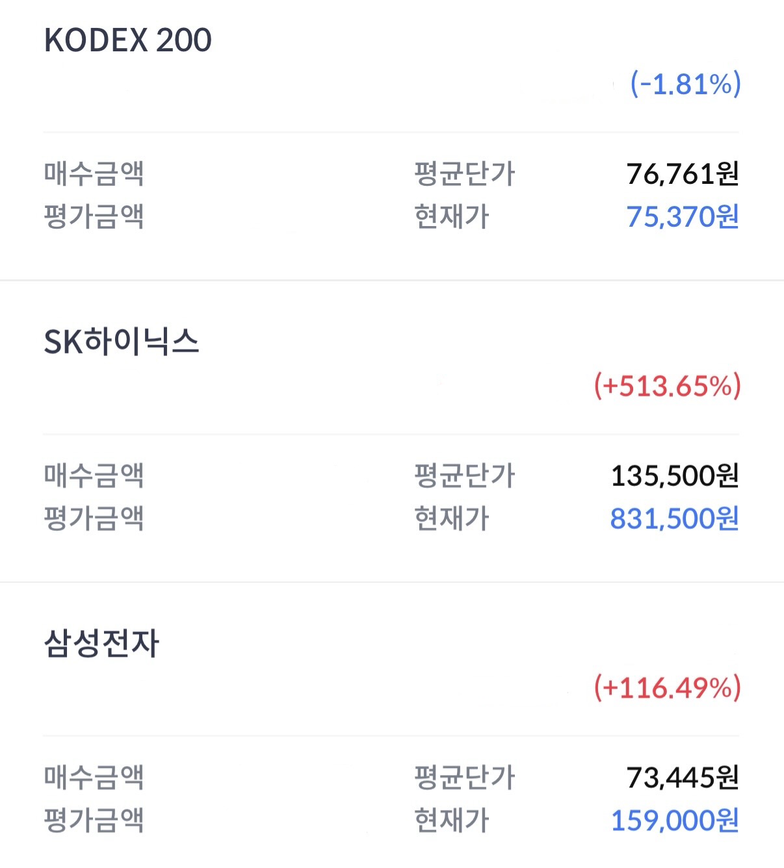Screen dimensions: 784x868
Task: Click 평가금액 label under 삼성전자
Action: [94, 820]
